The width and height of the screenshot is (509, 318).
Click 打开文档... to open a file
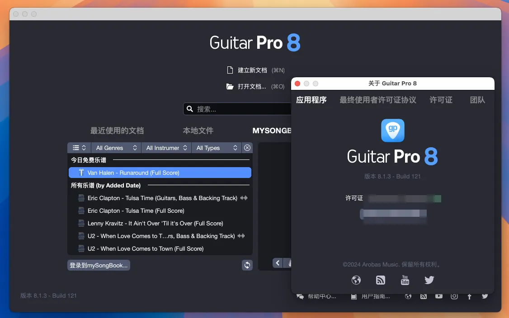[x=252, y=86]
